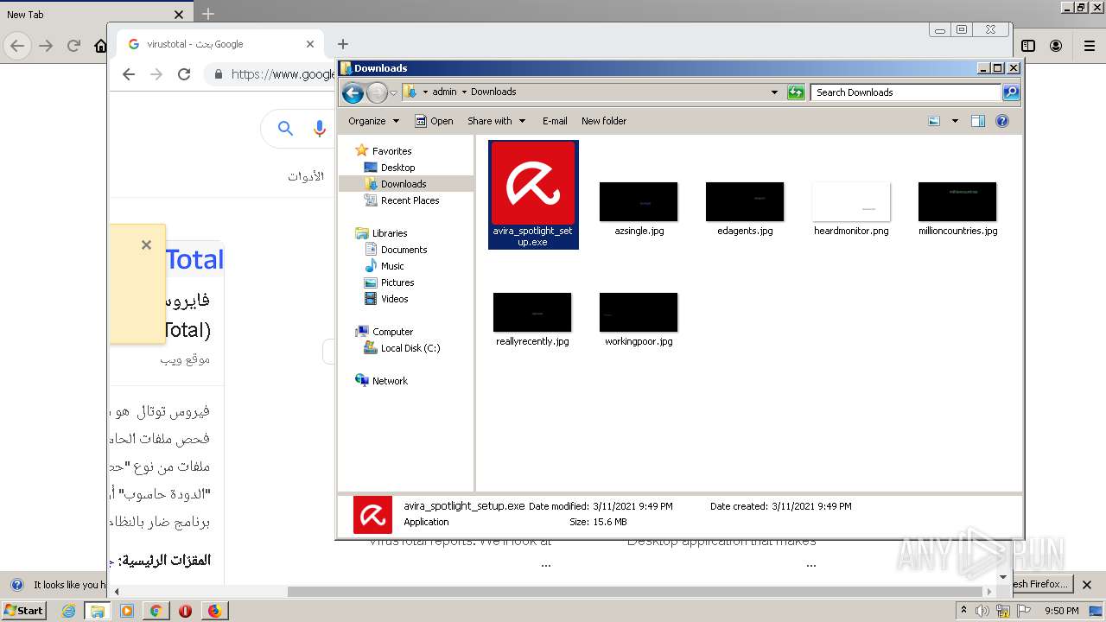Screen dimensions: 1106x622
Task: Select the workingpoor.jpg thumbnail
Action: 639,312
